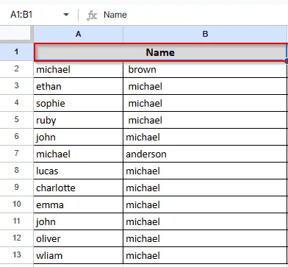The width and height of the screenshot is (288, 267).
Task: Click cell A2 michael beside brown
Action: tap(78, 69)
